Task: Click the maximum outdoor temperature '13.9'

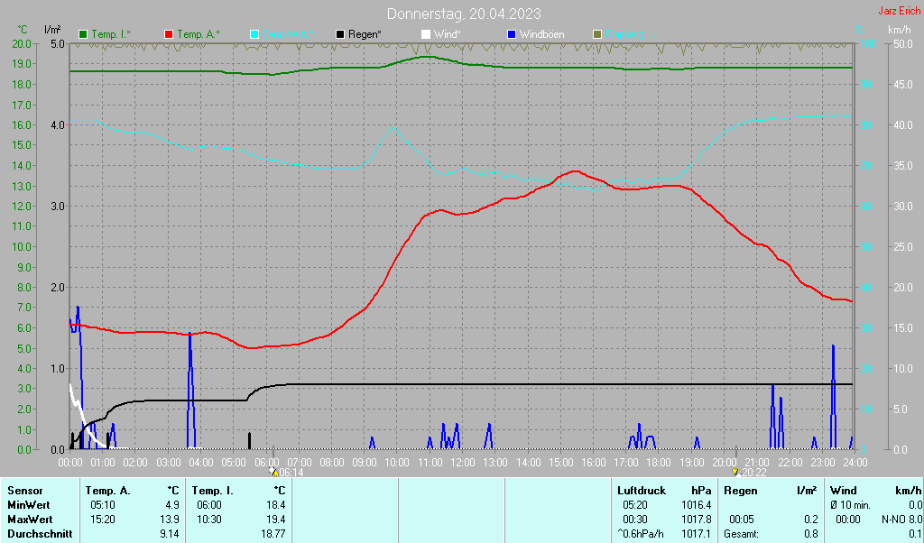Action: 170,520
